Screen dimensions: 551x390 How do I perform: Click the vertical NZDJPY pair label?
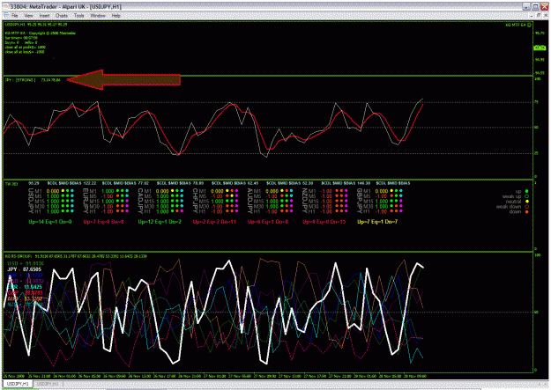[305, 201]
